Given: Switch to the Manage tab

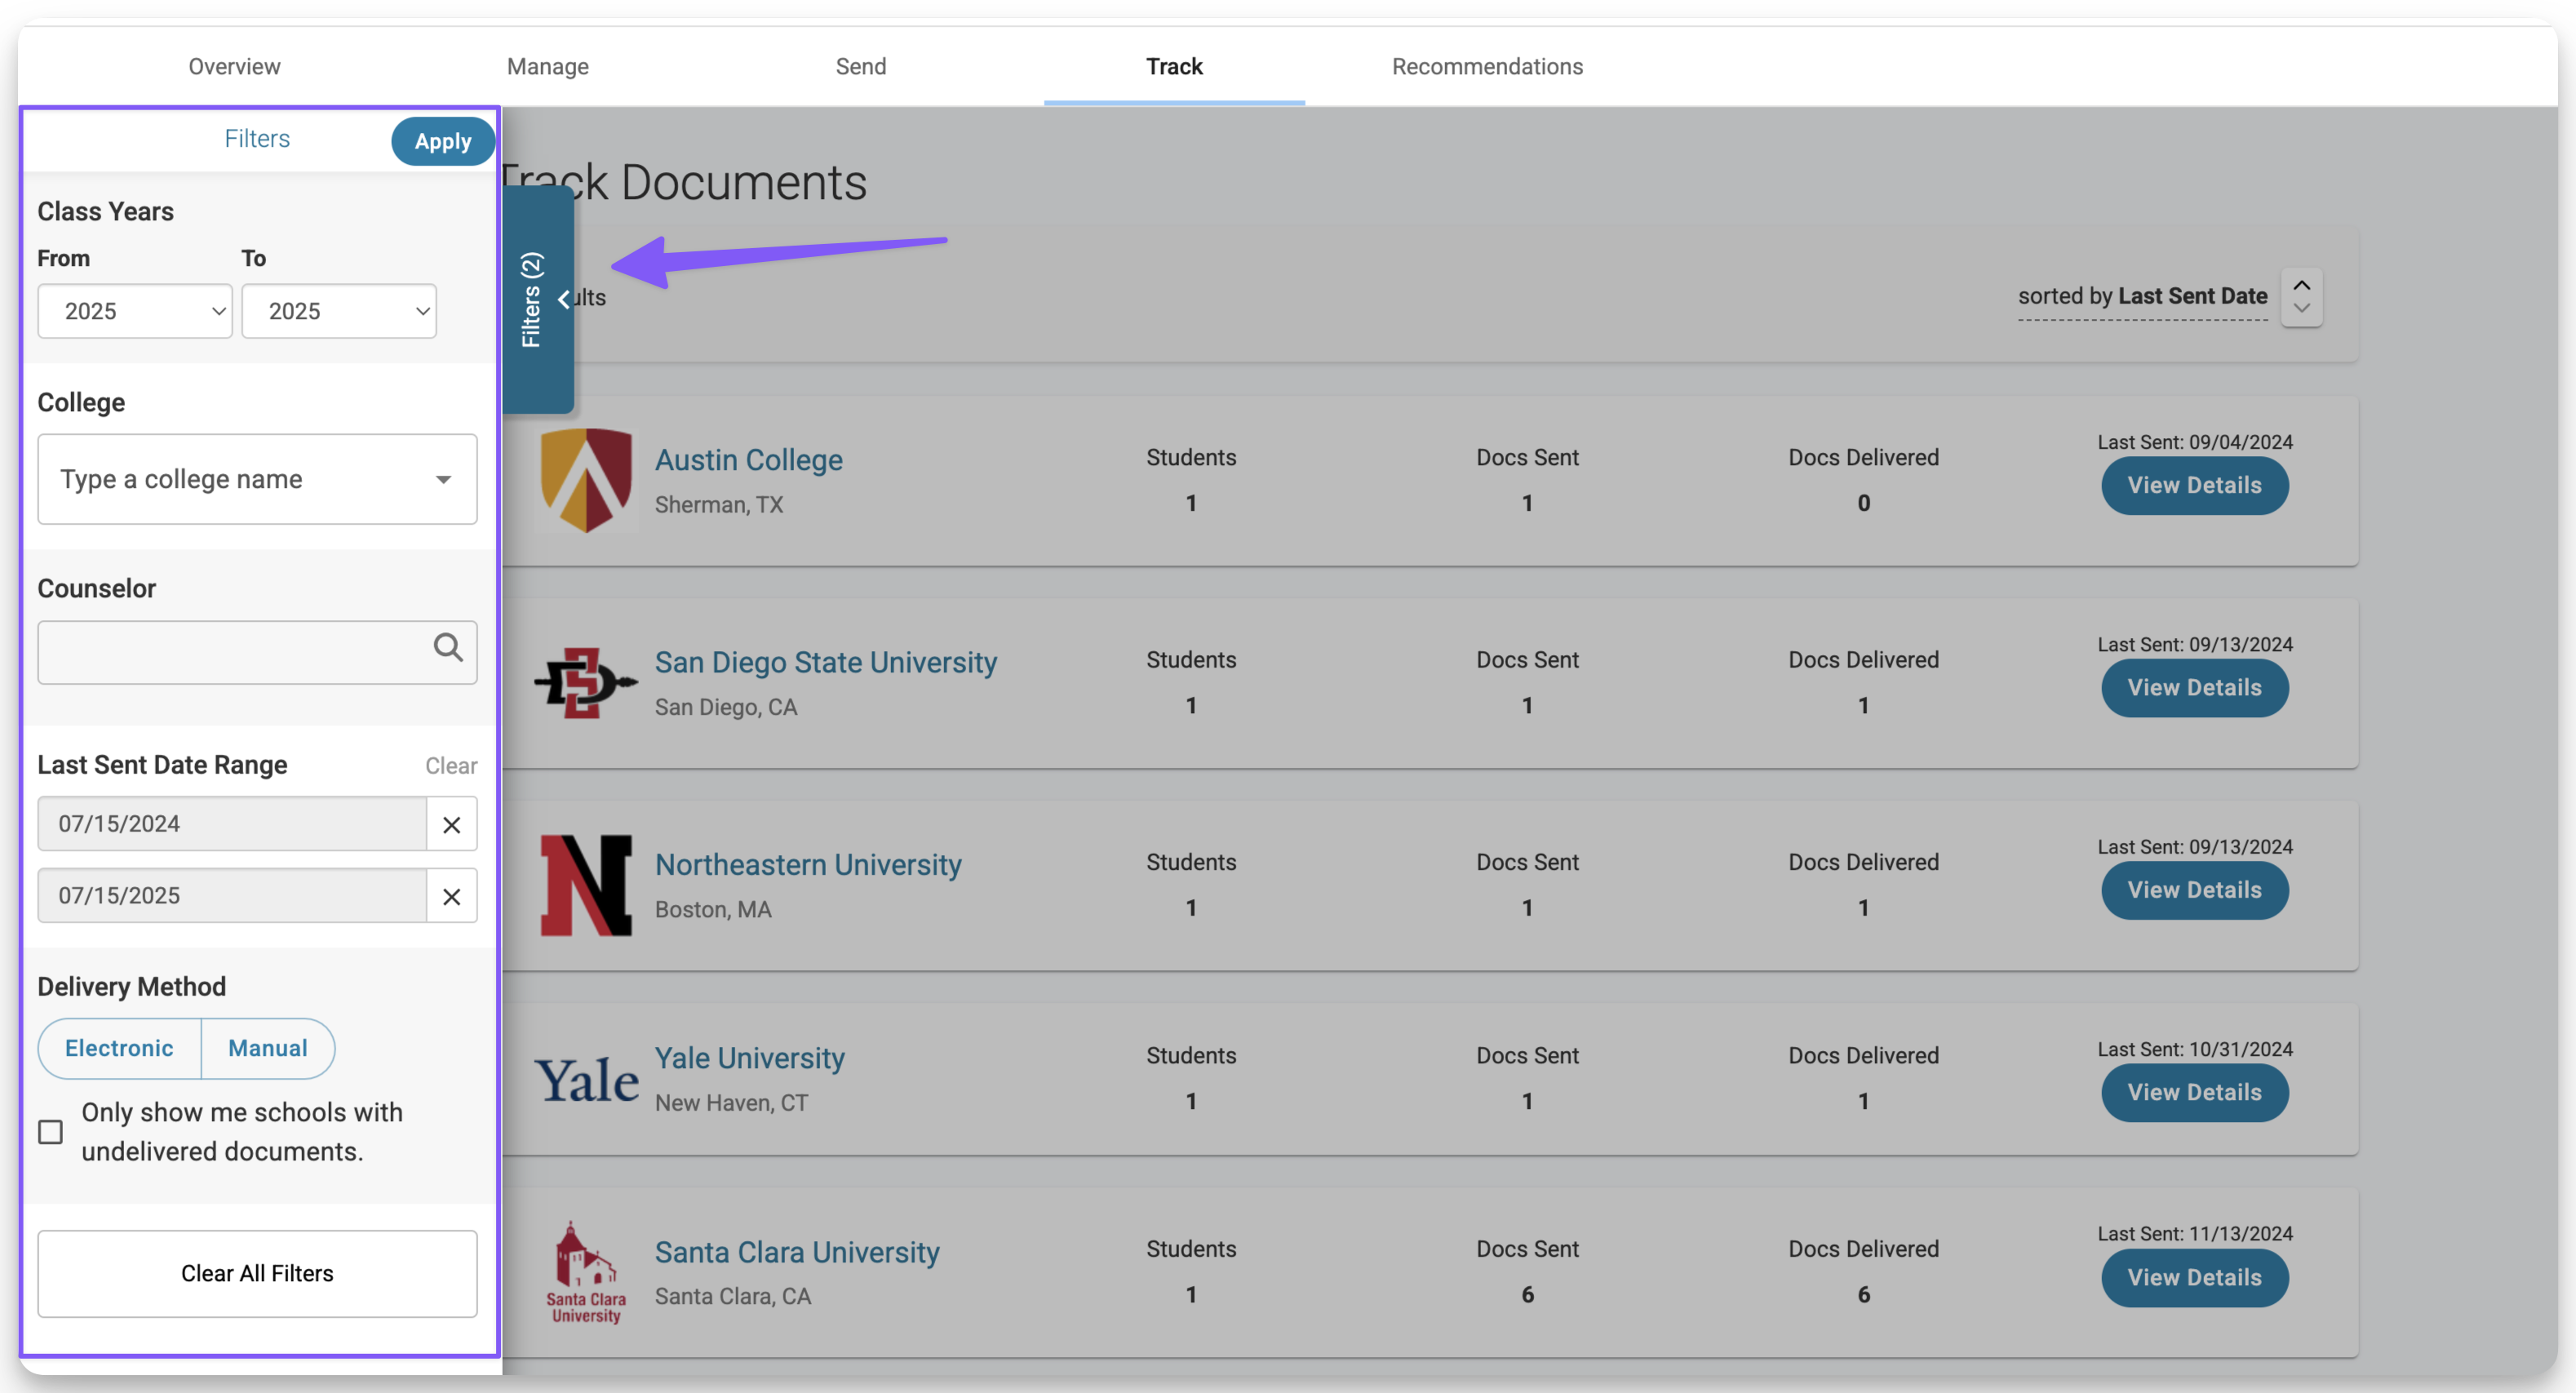Looking at the screenshot, I should 548,66.
